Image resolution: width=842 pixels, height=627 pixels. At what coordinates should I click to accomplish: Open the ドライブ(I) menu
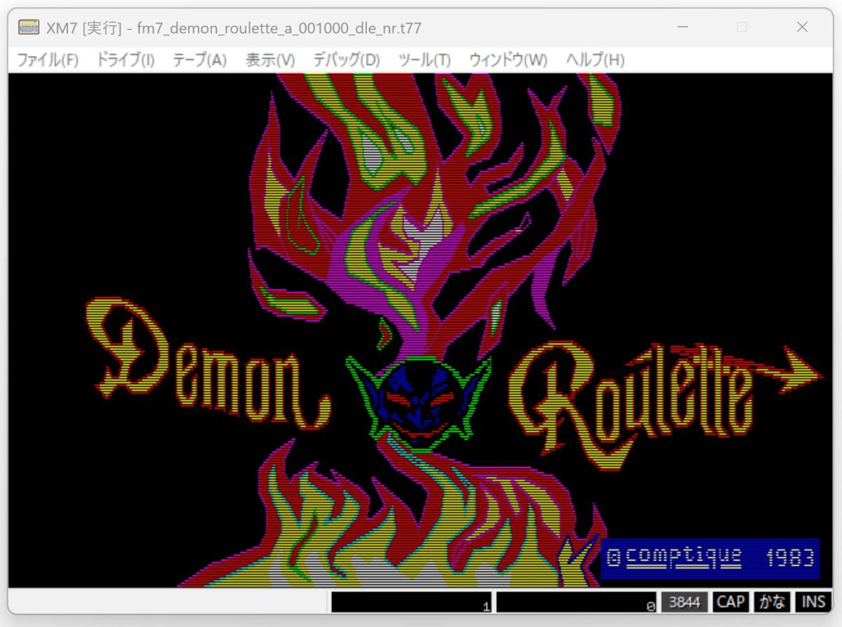pyautogui.click(x=125, y=60)
